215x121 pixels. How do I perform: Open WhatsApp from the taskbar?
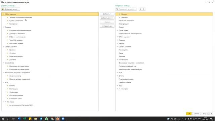[x=46, y=119]
